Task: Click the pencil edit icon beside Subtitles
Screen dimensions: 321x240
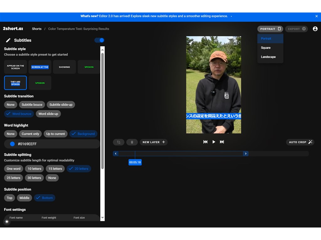Action: click(8, 40)
